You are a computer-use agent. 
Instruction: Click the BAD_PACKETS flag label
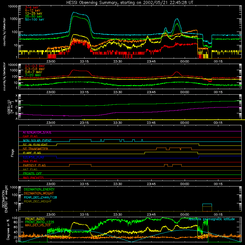[x=33, y=178]
